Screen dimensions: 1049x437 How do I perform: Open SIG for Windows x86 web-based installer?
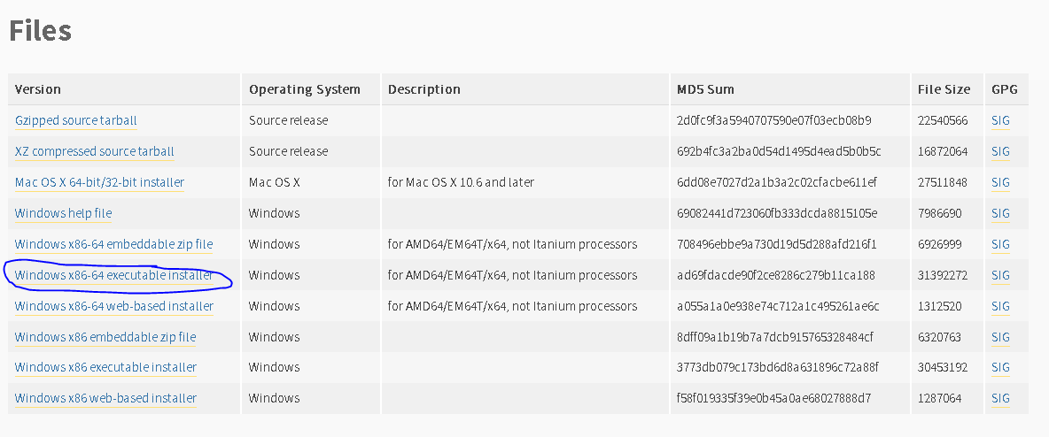point(1000,398)
